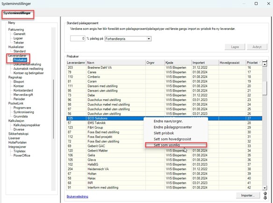Open Kontoer og betingelser tree item
This screenshot has height=203, width=273.
tap(29, 73)
